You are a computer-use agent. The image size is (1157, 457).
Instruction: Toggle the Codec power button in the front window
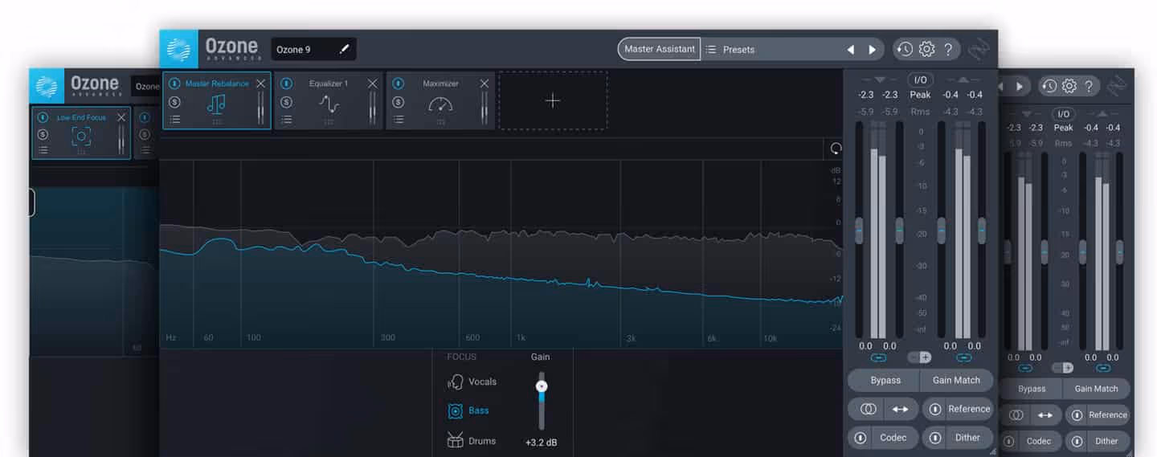(x=861, y=438)
